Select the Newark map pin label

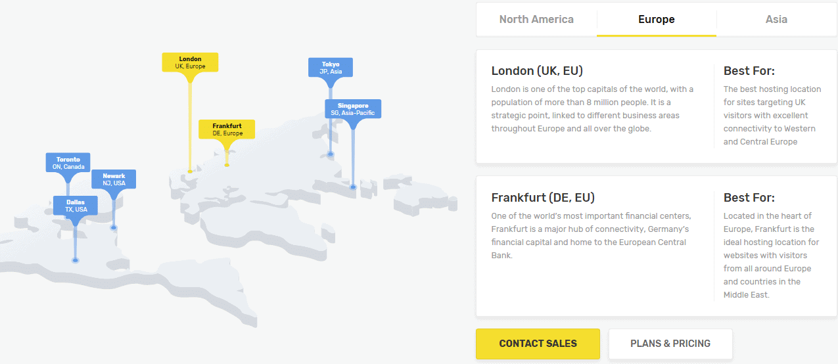[114, 179]
